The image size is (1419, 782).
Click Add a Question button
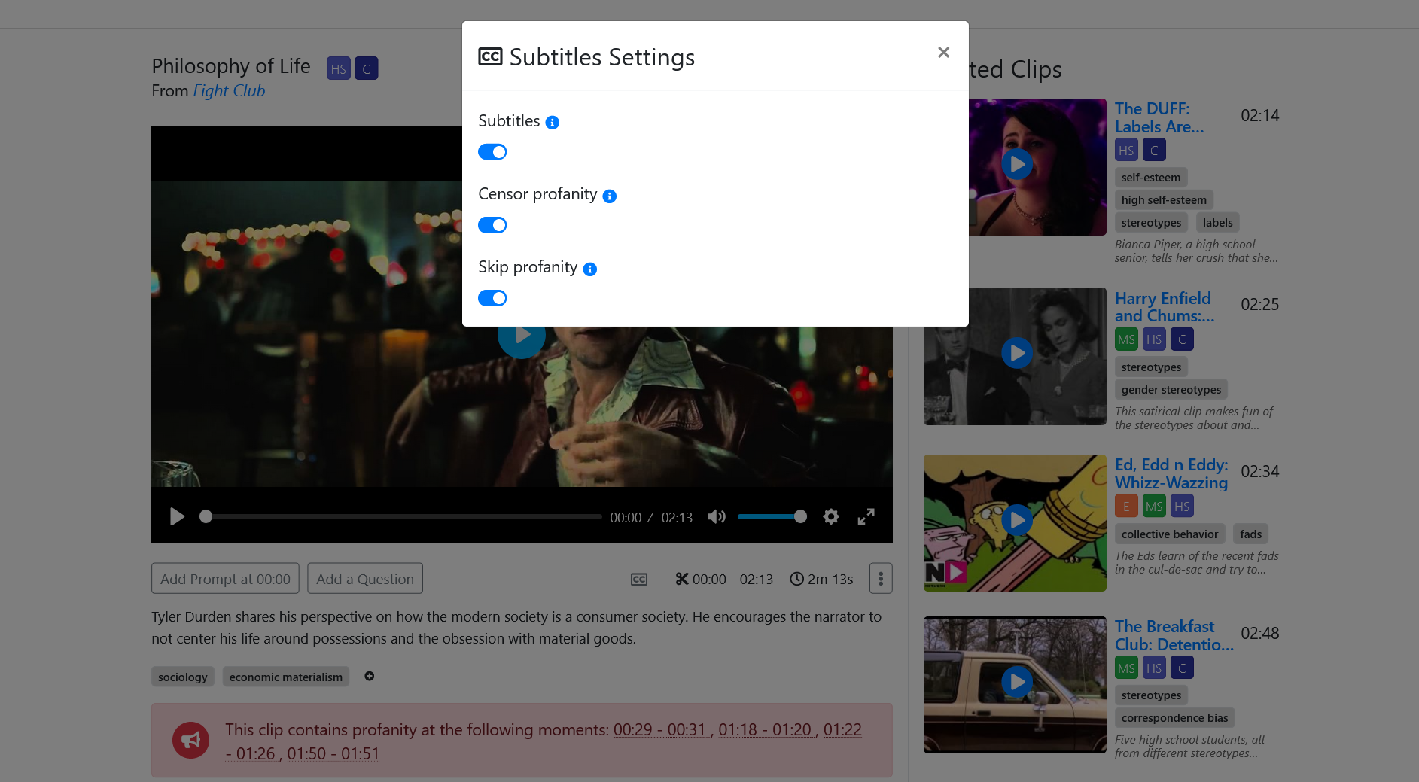[x=365, y=579]
